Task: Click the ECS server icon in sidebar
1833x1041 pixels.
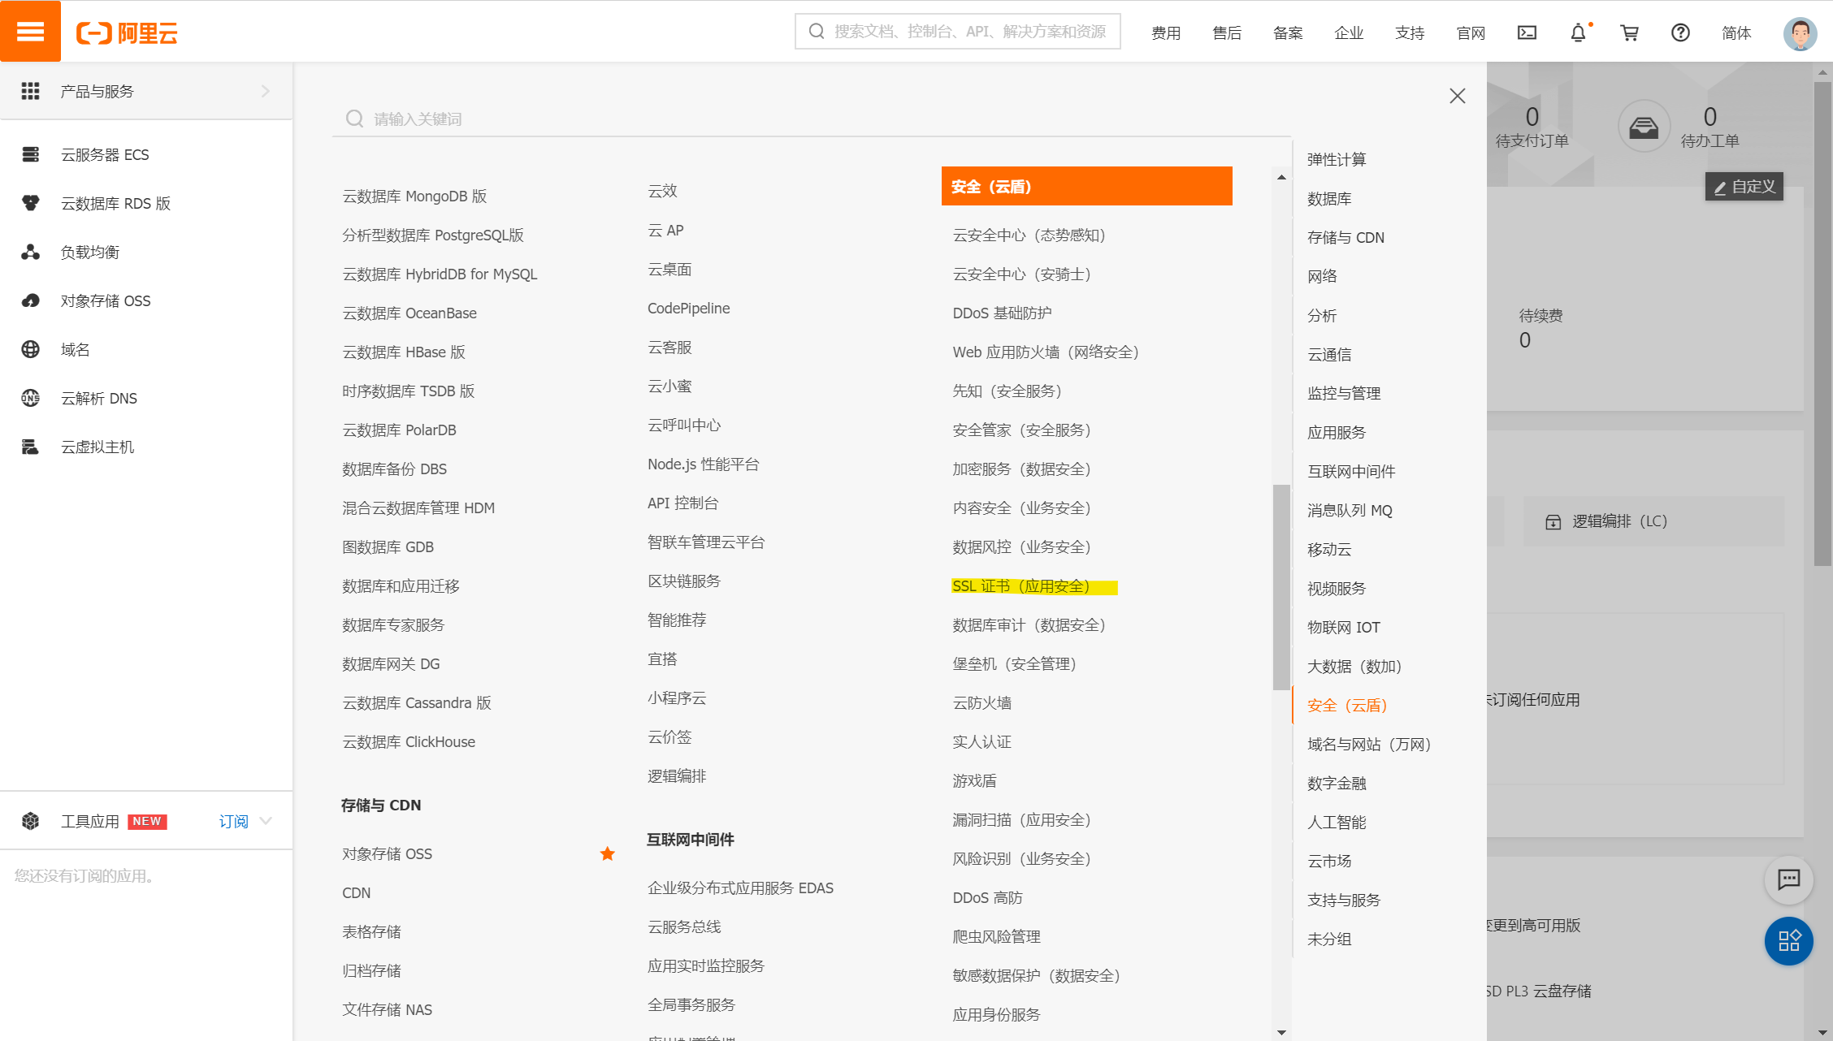Action: tap(30, 154)
